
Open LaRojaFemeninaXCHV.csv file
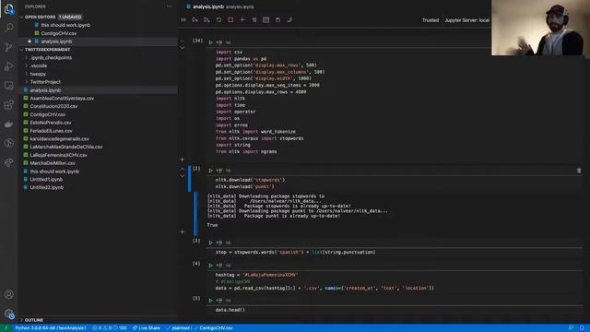point(58,155)
